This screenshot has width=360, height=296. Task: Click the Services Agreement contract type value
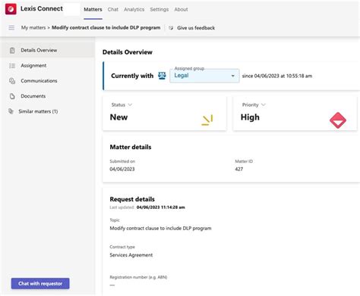click(131, 255)
